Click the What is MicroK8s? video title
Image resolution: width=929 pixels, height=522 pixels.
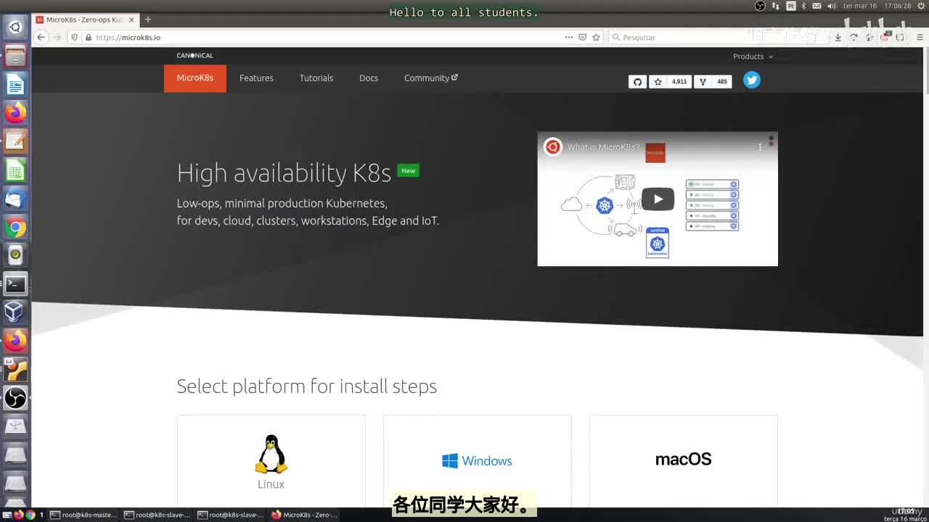pyautogui.click(x=604, y=147)
